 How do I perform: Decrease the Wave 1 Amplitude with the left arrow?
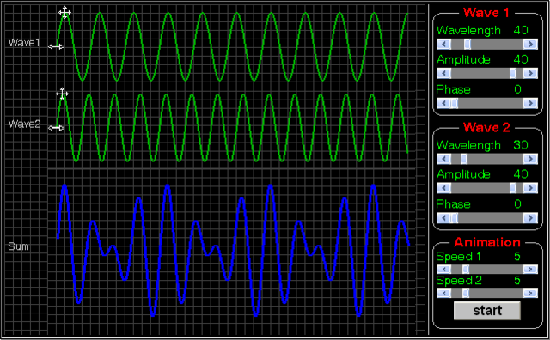coord(443,73)
